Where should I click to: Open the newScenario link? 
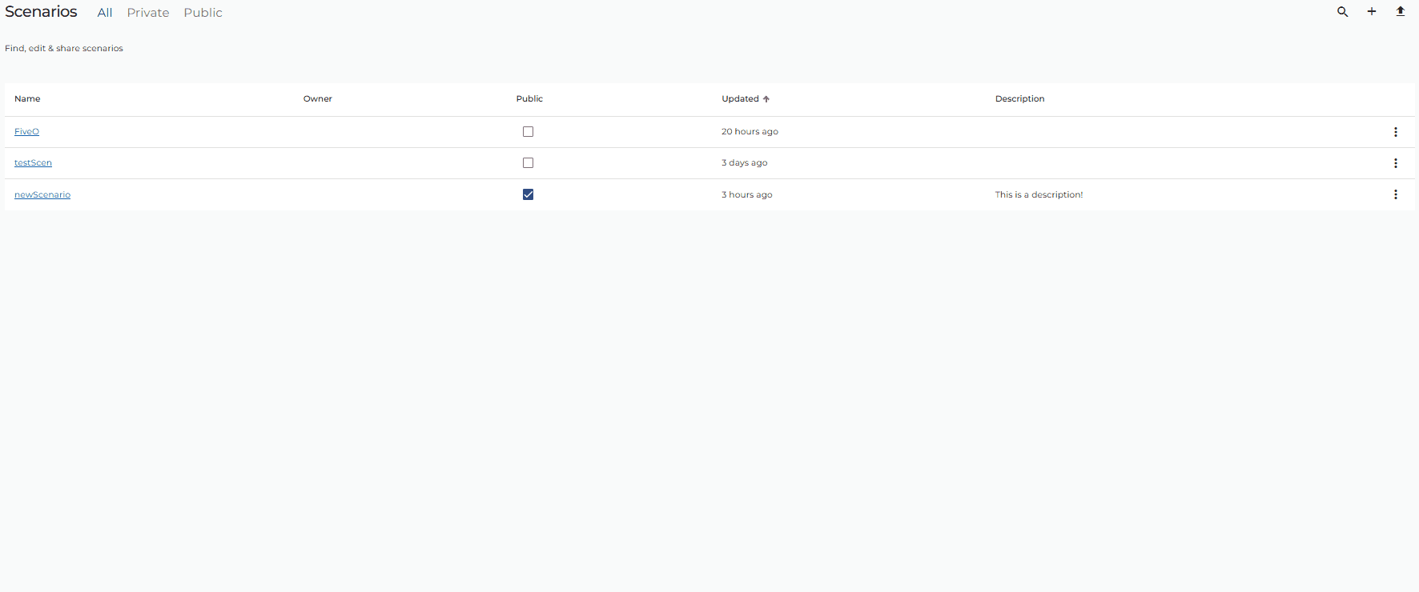click(x=42, y=195)
